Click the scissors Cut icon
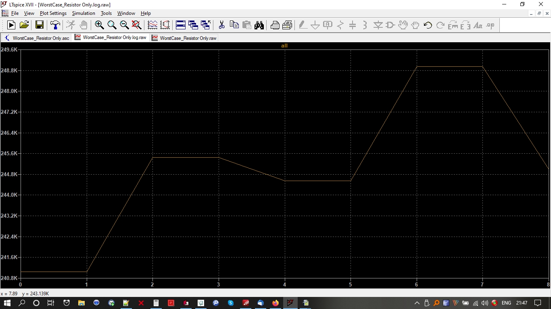 (x=221, y=25)
